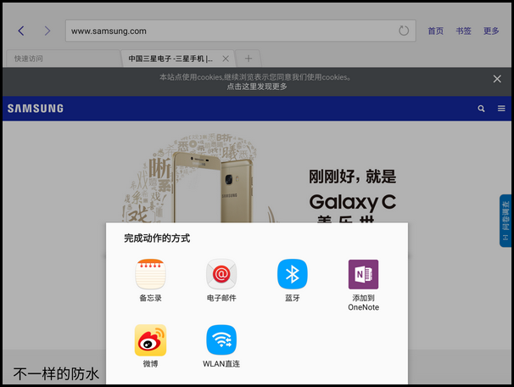Switch to the 快速访问 tab
The width and height of the screenshot is (514, 387).
(x=63, y=59)
